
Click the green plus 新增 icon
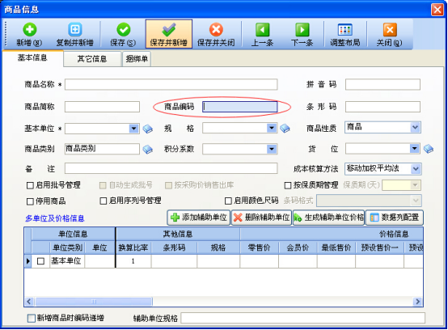[x=29, y=29]
